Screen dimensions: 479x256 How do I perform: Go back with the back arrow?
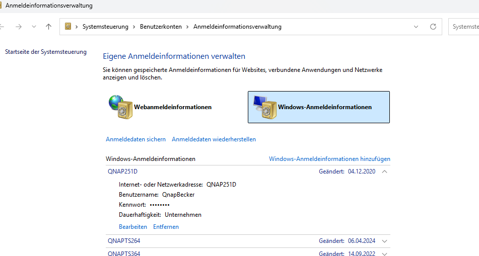[x=2, y=27]
